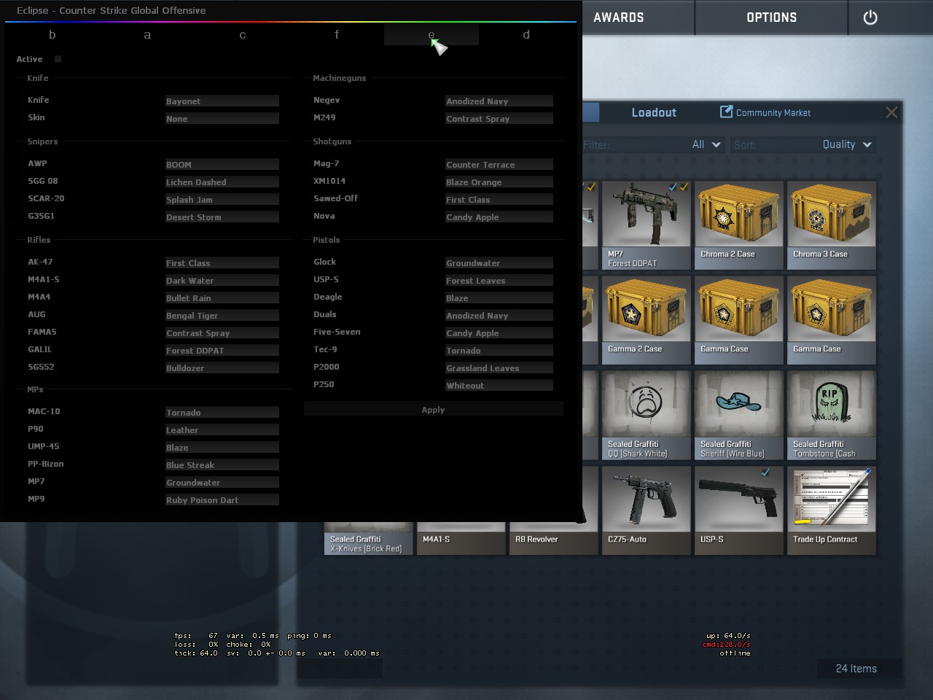This screenshot has width=933, height=700.
Task: Select Sealed Graffiti Sheriff Wire Blue
Action: pyautogui.click(x=739, y=416)
